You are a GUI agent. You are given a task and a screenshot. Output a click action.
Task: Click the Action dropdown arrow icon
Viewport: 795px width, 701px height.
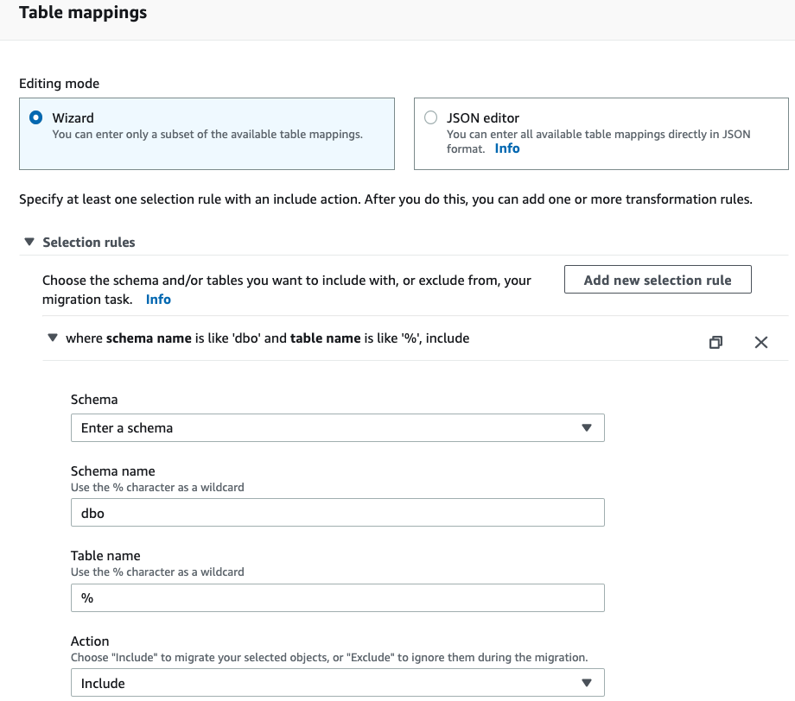(x=587, y=683)
